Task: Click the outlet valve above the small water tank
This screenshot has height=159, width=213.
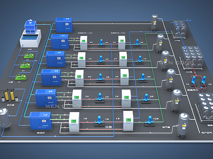Action: pos(188,20)
